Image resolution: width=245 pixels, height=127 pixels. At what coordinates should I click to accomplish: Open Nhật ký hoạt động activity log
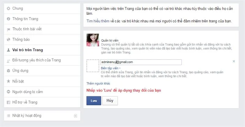pyautogui.click(x=27, y=116)
